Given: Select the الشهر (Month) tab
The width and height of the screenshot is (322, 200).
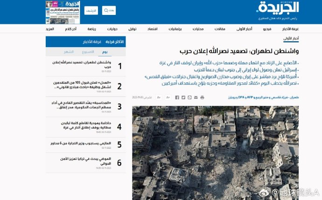Looking at the screenshot, I should tap(69, 52).
